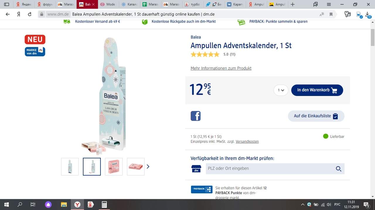Switch to the Карапу browser tab
The image size is (375, 210).
(x=236, y=4)
